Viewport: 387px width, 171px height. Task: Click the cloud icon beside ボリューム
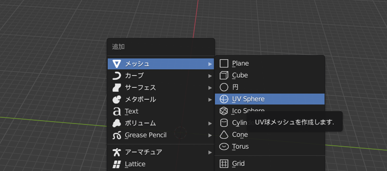116,123
